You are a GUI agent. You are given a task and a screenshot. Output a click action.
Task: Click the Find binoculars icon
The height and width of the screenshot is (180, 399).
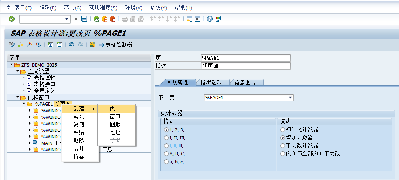coord(133,19)
